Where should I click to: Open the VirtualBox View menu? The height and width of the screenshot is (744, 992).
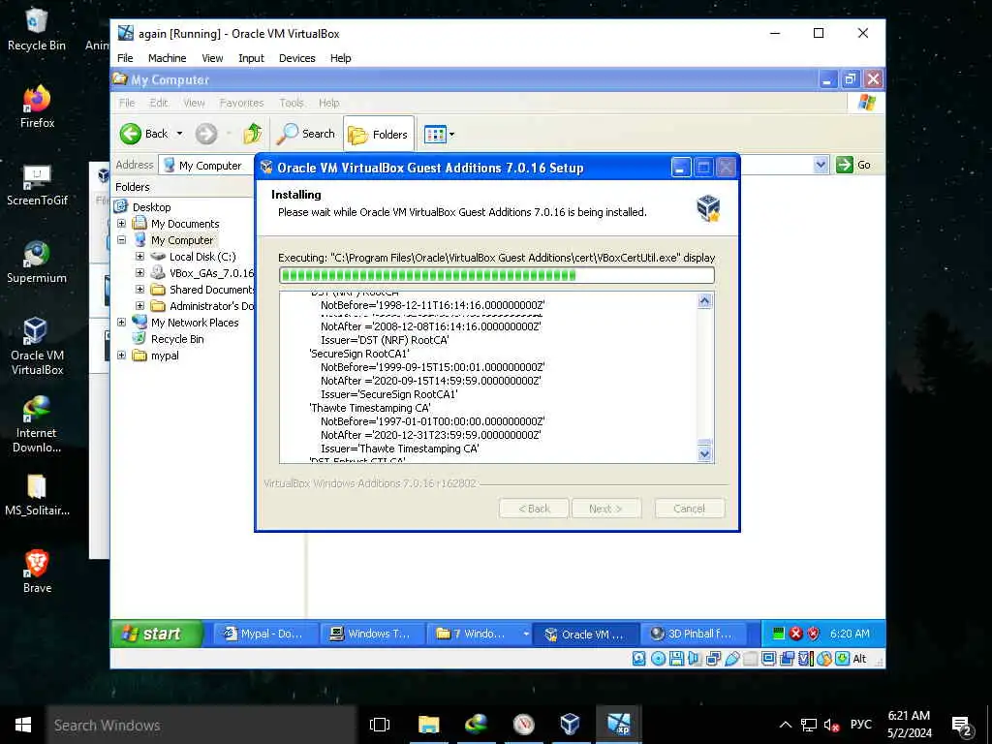coord(212,58)
